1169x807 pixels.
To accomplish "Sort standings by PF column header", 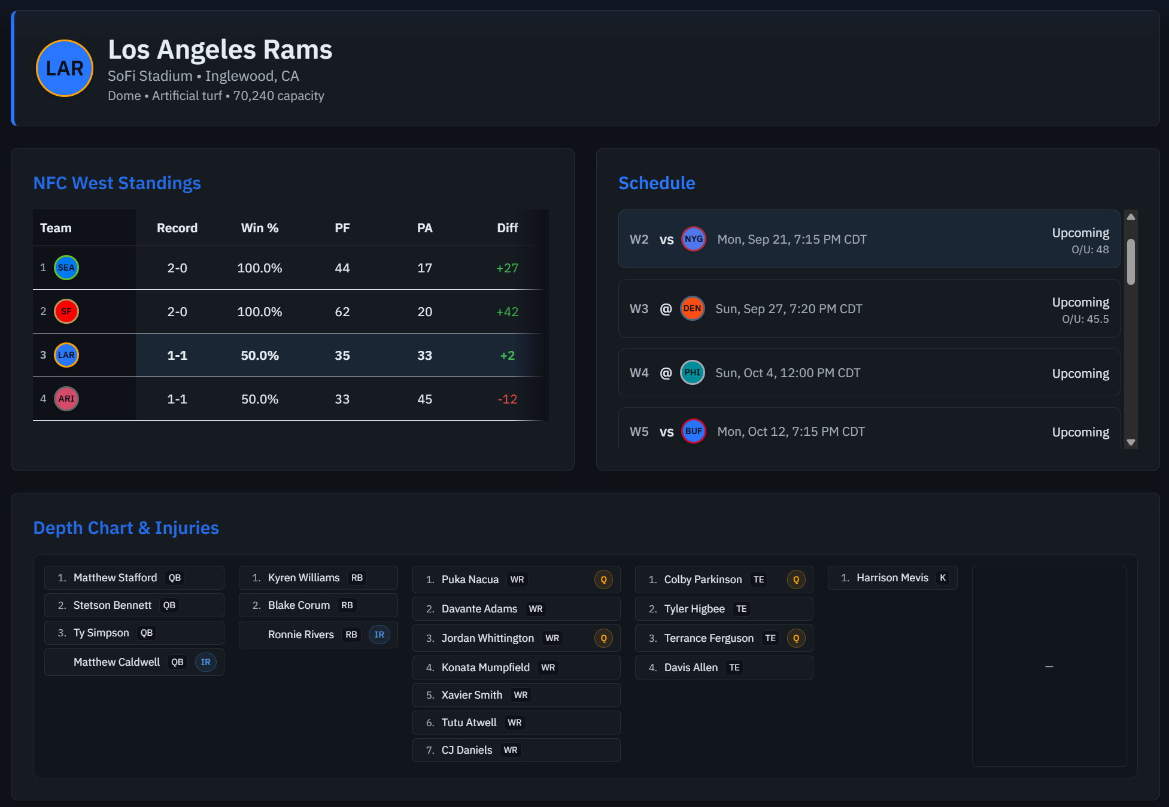I will [342, 228].
